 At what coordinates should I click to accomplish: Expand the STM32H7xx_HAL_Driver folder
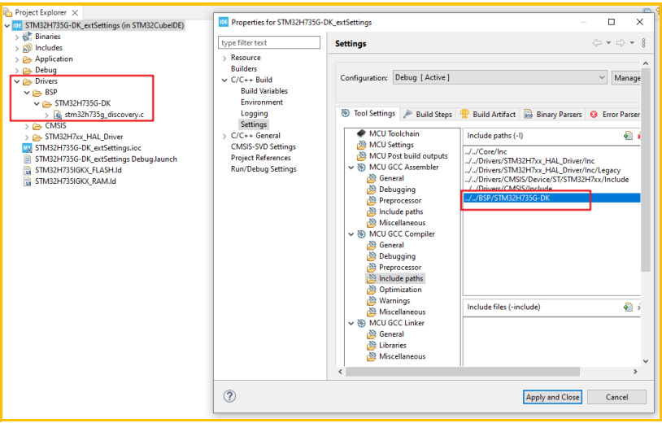coord(27,137)
